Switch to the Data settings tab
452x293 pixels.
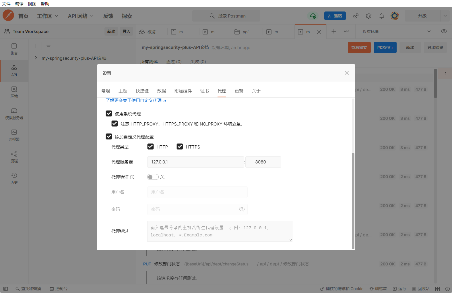[162, 91]
